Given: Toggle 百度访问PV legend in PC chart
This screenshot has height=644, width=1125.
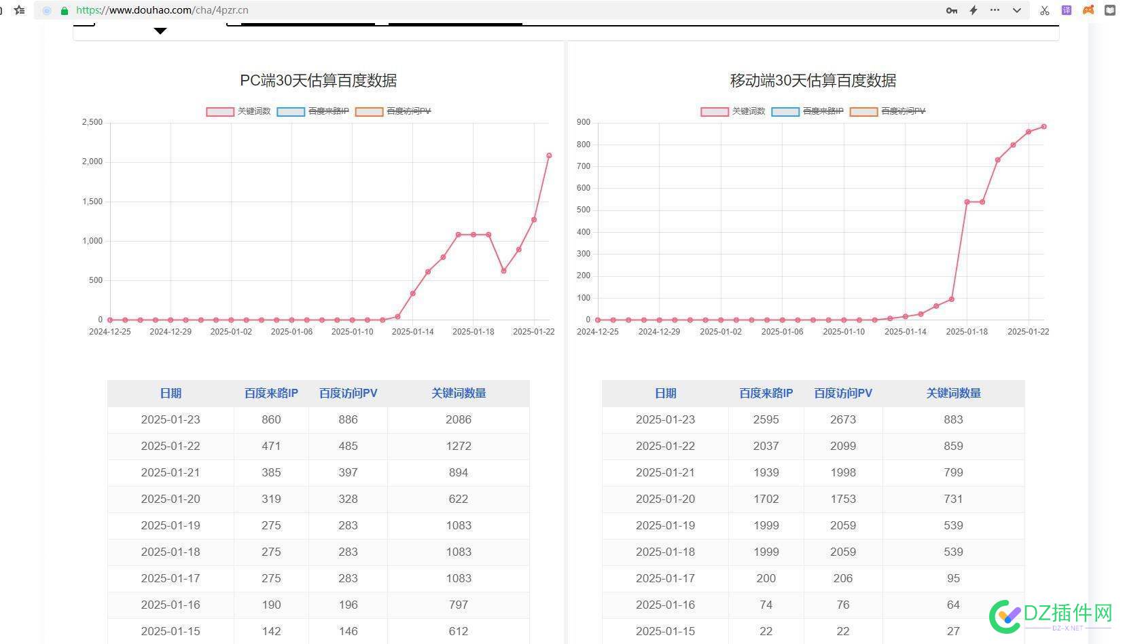Looking at the screenshot, I should point(393,111).
